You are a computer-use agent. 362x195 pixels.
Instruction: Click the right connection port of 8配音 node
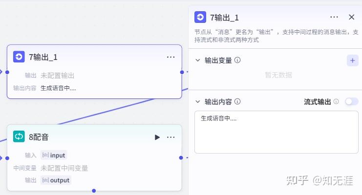click(x=181, y=157)
